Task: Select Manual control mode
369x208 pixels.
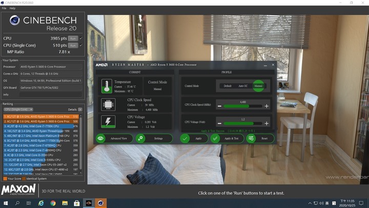Action: 258,86
